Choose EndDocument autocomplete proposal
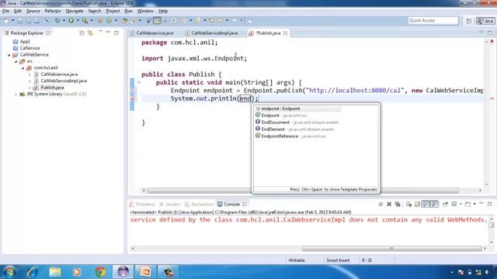 [298, 122]
